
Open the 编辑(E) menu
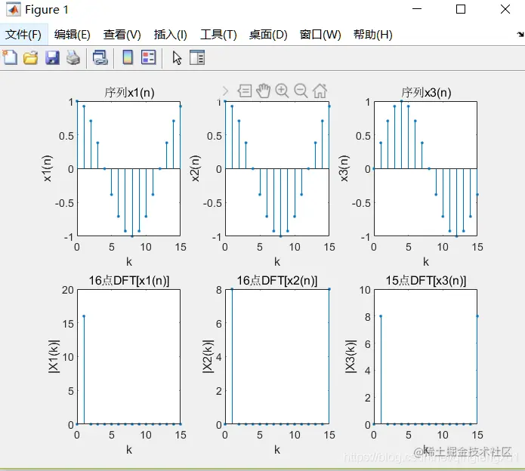[x=73, y=35]
